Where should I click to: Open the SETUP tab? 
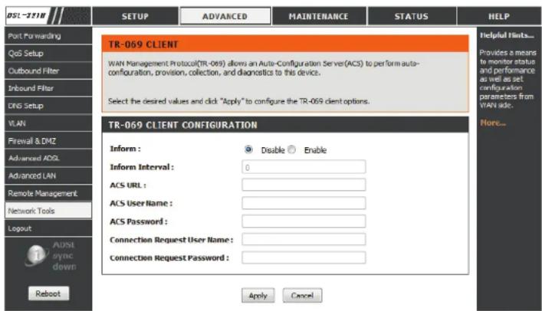135,16
